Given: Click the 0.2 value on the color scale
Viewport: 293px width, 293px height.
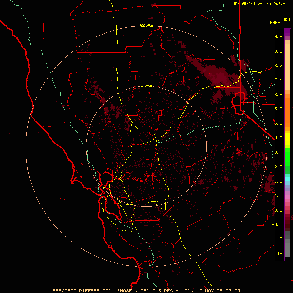Looking at the screenshot, I should pyautogui.click(x=278, y=210).
